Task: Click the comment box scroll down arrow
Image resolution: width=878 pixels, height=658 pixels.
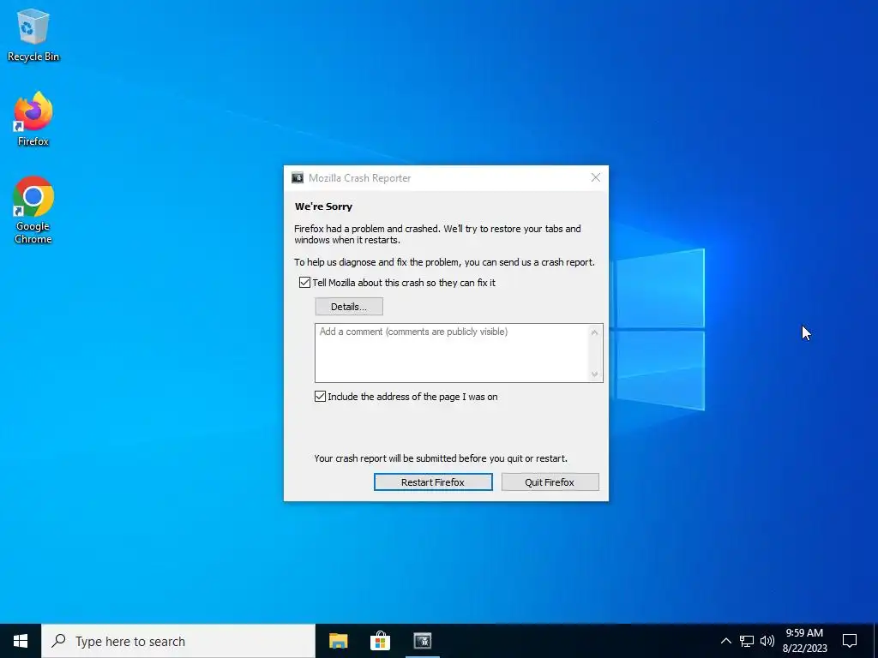Action: pos(595,374)
